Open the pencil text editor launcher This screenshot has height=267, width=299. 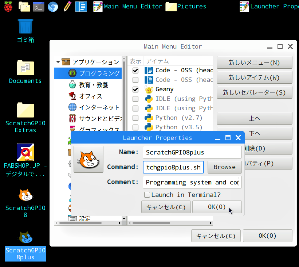[67, 7]
